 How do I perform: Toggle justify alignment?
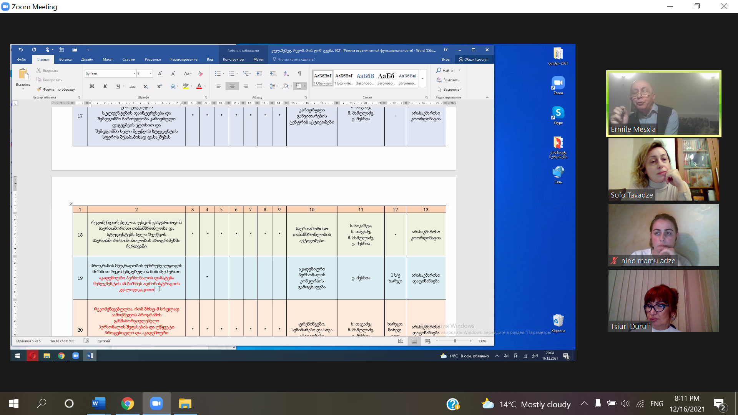tap(259, 86)
